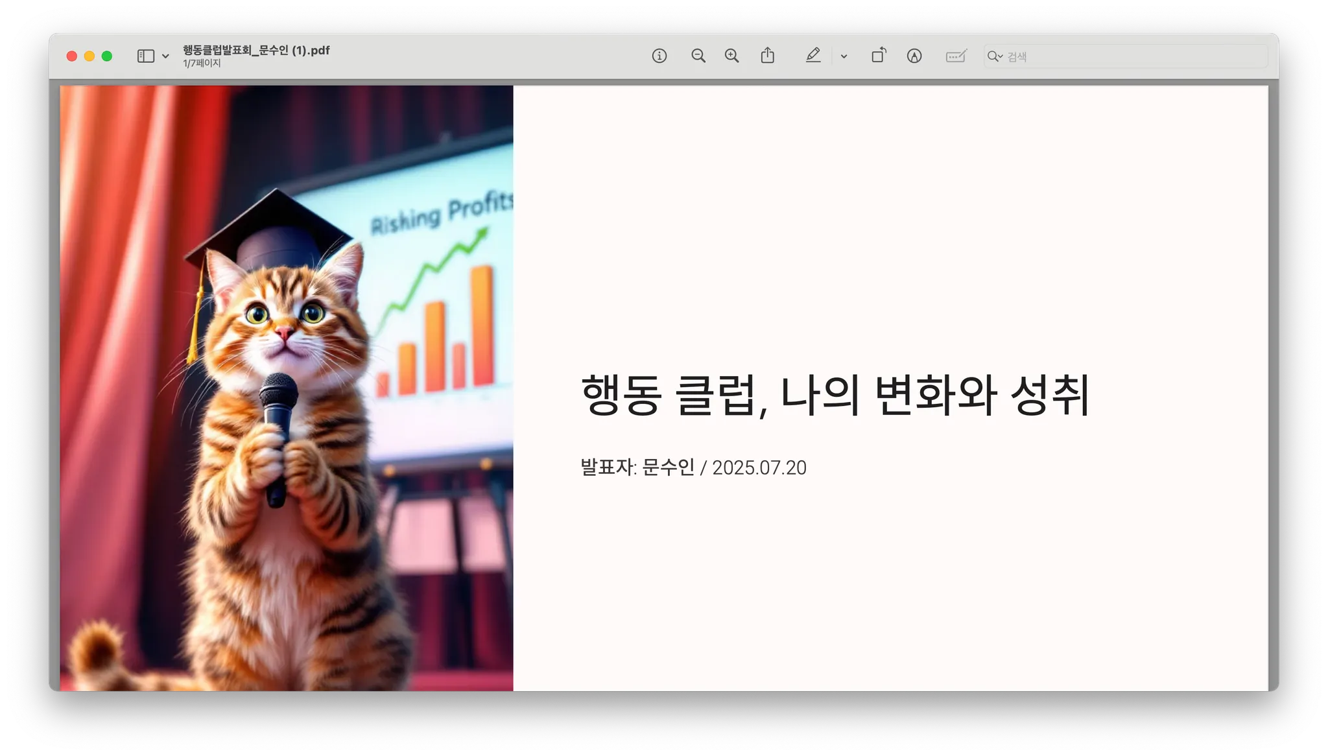Click the form filling toolbar icon
Viewport: 1328px width, 756px height.
(x=956, y=56)
